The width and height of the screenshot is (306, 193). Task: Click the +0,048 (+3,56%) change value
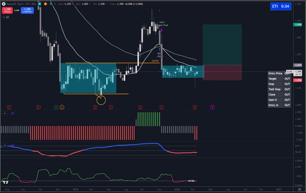click(134, 4)
